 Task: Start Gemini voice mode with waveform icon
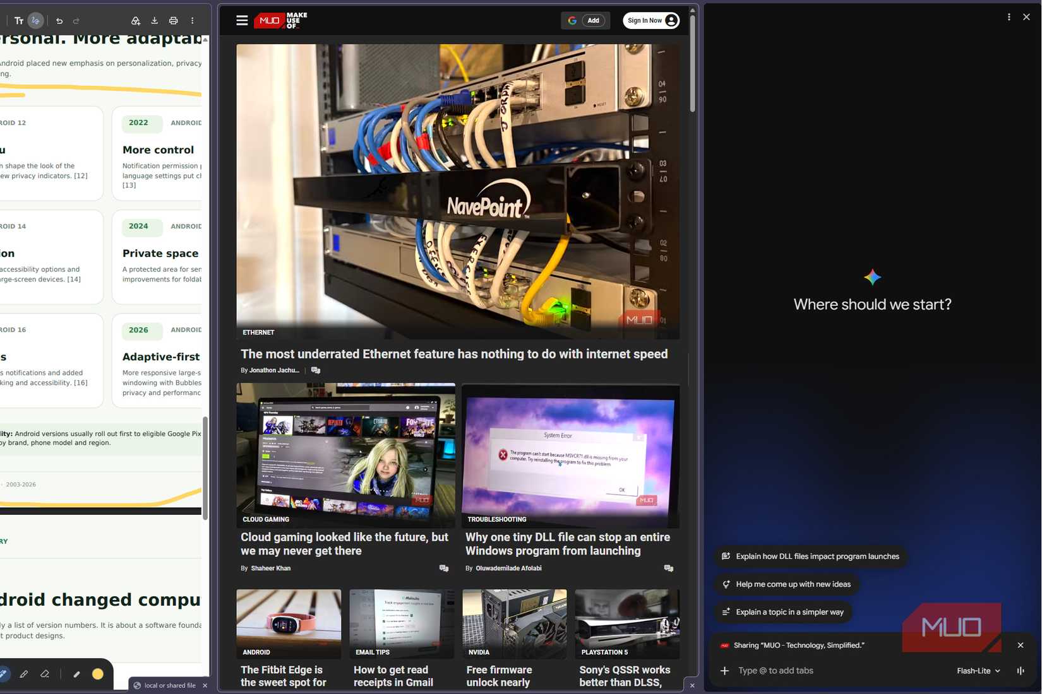click(1021, 671)
